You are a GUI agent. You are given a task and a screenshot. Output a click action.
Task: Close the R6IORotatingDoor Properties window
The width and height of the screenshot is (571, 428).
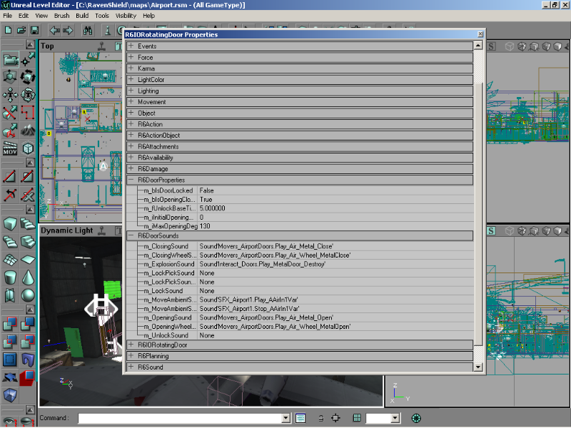tap(480, 34)
